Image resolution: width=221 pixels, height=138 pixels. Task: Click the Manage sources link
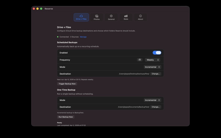coord(83,37)
